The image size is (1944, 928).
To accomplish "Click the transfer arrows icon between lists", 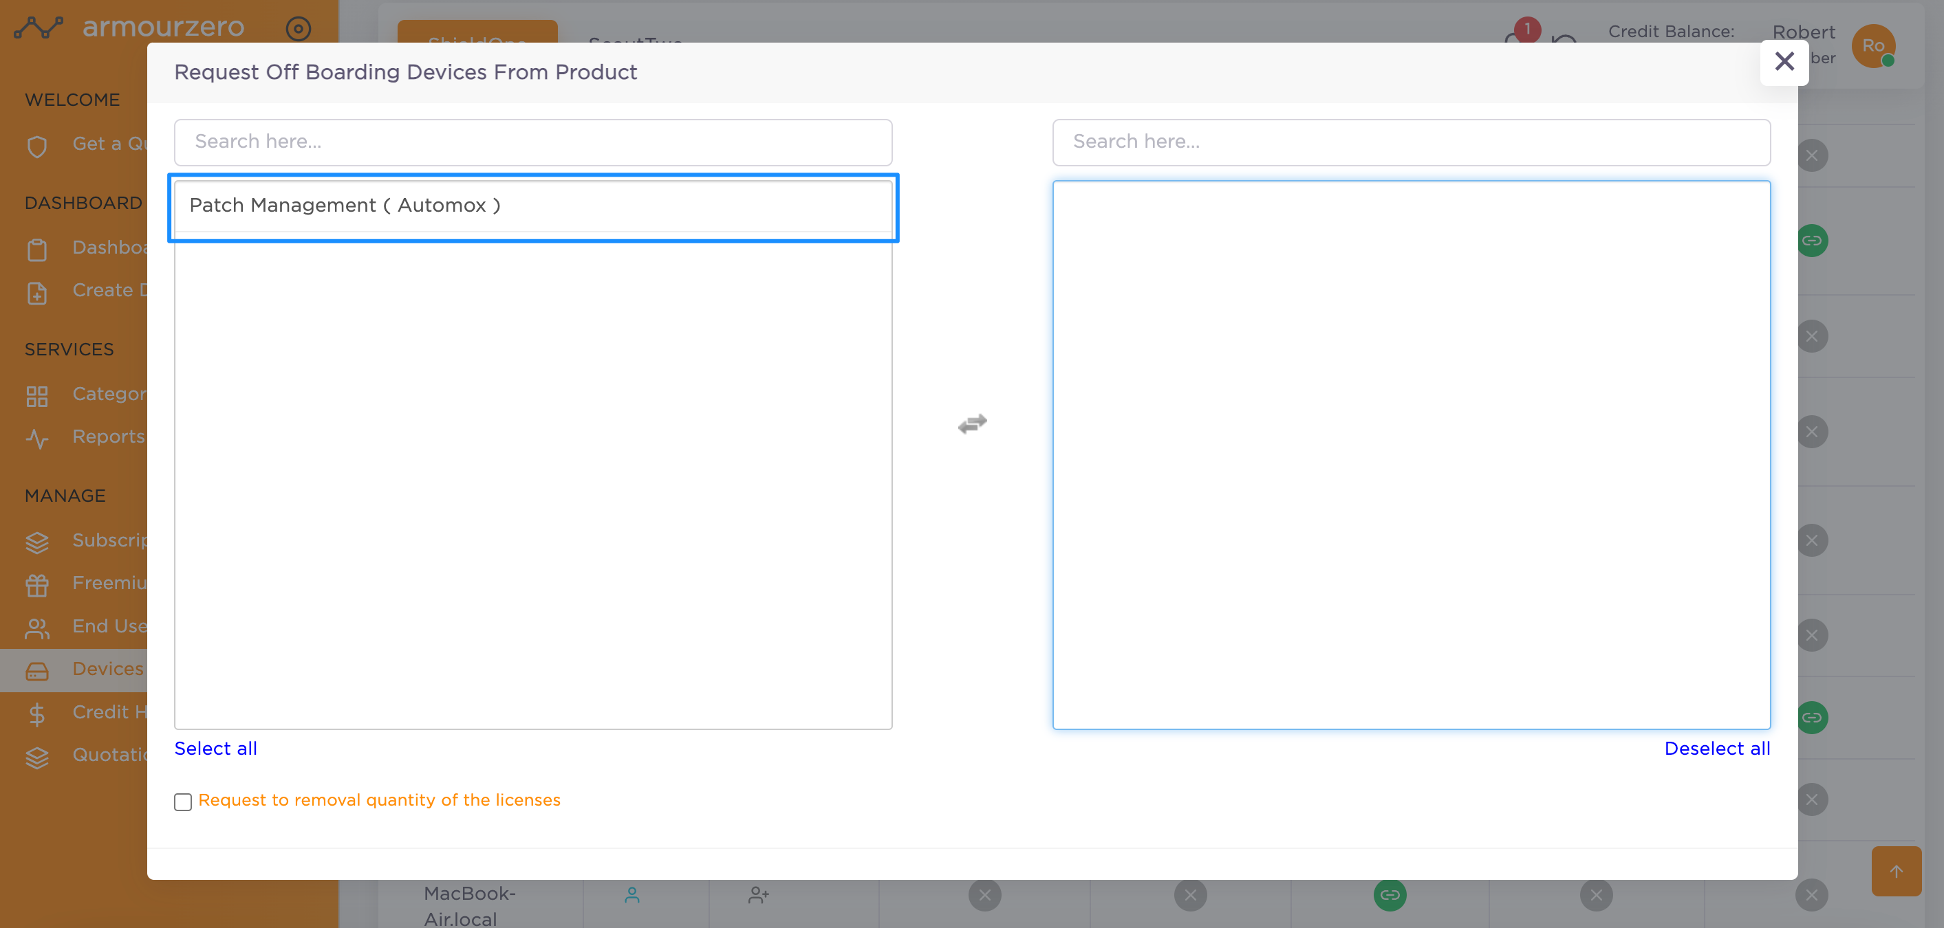I will tap(972, 424).
